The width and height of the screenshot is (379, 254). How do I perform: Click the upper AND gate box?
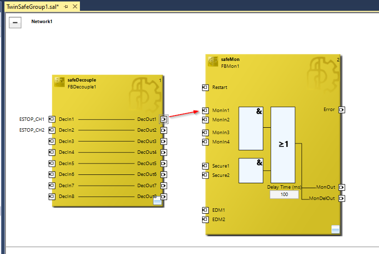click(x=251, y=129)
